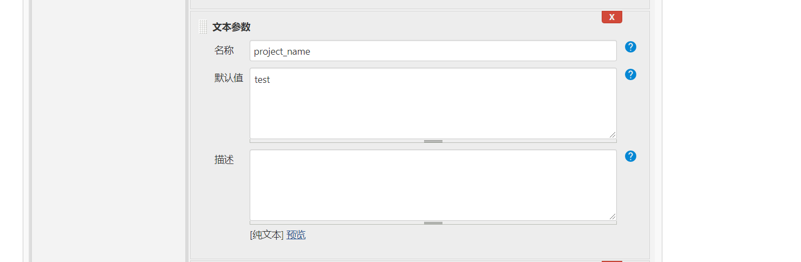Image resolution: width=801 pixels, height=262 pixels.
Task: Click the partially visible red X at bottom
Action: (611, 261)
